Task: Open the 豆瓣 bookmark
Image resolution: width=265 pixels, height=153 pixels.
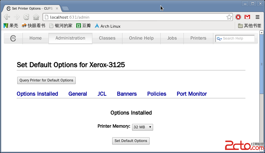Action: (x=84, y=26)
